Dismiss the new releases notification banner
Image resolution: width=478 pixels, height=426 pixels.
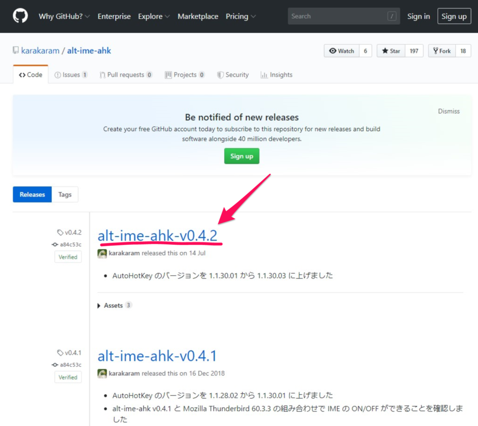click(449, 111)
